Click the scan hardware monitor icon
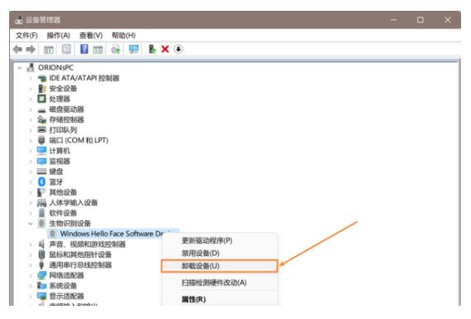Viewport: 471px width, 319px height. (134, 49)
